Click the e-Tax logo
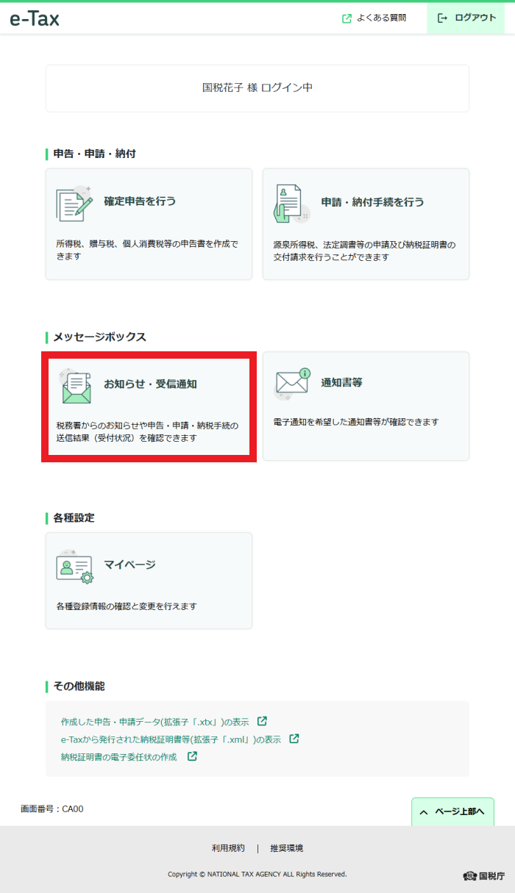 coord(35,18)
